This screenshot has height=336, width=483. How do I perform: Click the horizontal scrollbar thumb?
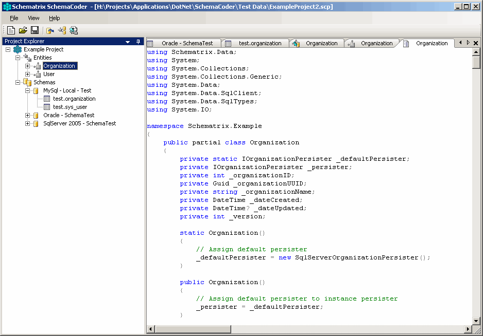pos(193,329)
